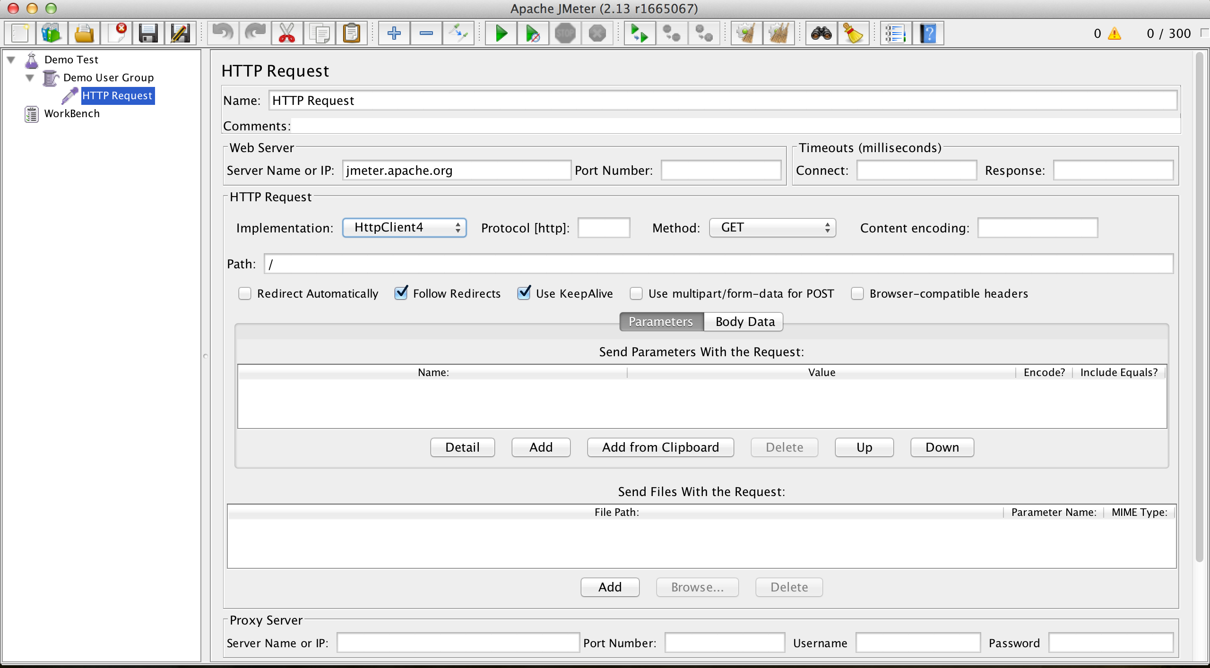Click the Add from Clipboard button

660,447
